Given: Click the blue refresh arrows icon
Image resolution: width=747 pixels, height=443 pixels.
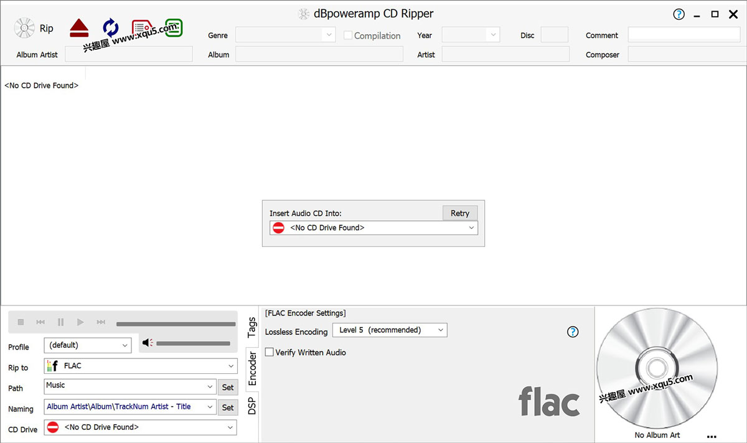Looking at the screenshot, I should click(x=110, y=27).
